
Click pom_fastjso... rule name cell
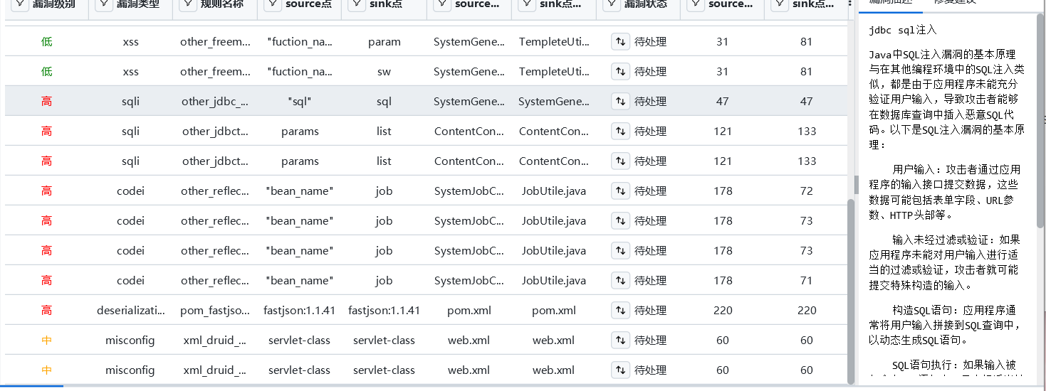pyautogui.click(x=214, y=311)
